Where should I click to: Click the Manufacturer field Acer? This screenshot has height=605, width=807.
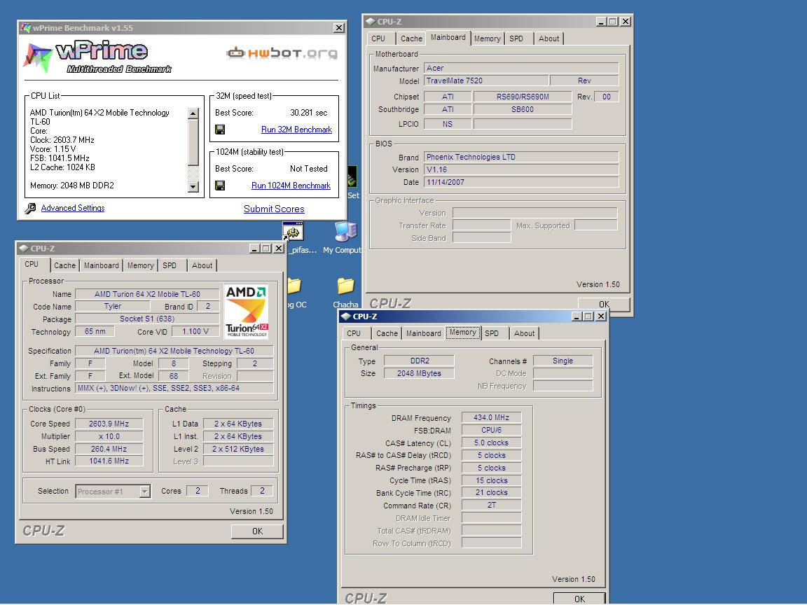coord(521,69)
